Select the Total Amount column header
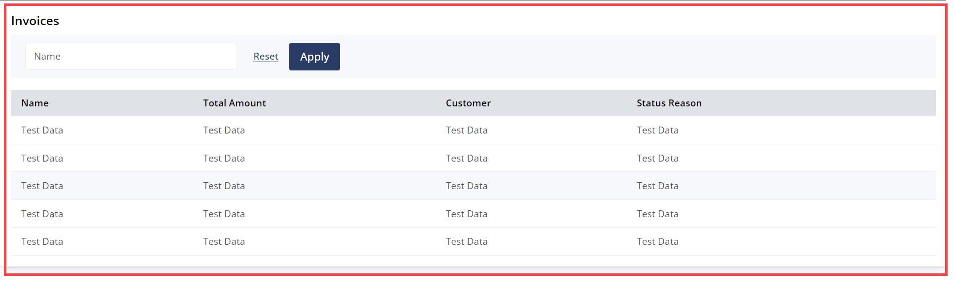 pos(235,103)
